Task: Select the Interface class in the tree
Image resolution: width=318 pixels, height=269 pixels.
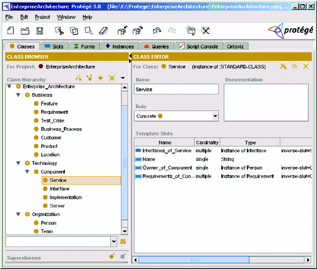Action: (x=59, y=189)
